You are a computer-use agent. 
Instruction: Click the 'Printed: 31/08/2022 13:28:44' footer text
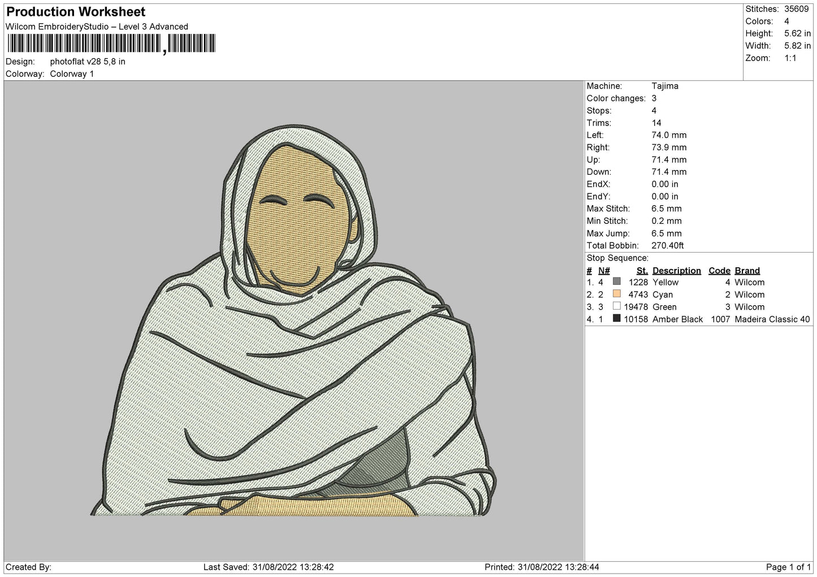542,567
